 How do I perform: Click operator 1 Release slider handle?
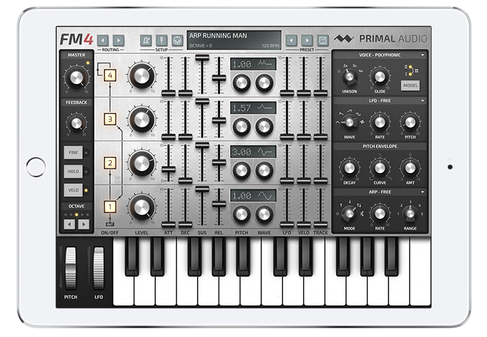pyautogui.click(x=219, y=204)
